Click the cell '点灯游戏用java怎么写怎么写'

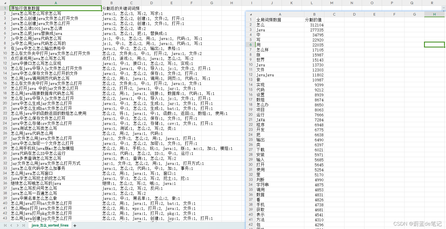click(x=56, y=58)
